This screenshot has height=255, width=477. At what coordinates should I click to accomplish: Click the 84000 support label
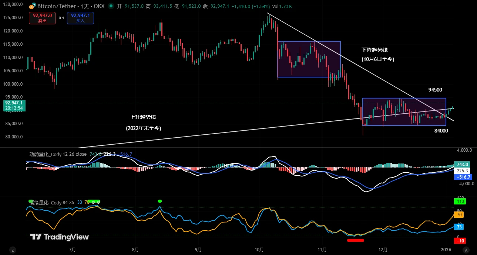coord(441,131)
